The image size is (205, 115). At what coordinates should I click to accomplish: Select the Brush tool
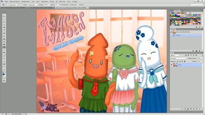coord(4,36)
